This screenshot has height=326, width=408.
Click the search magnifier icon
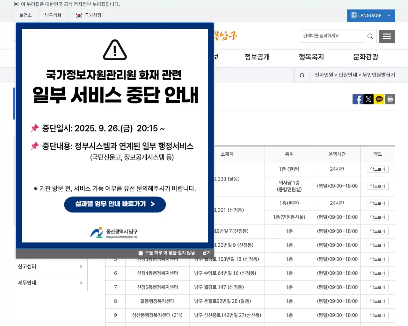point(370,36)
